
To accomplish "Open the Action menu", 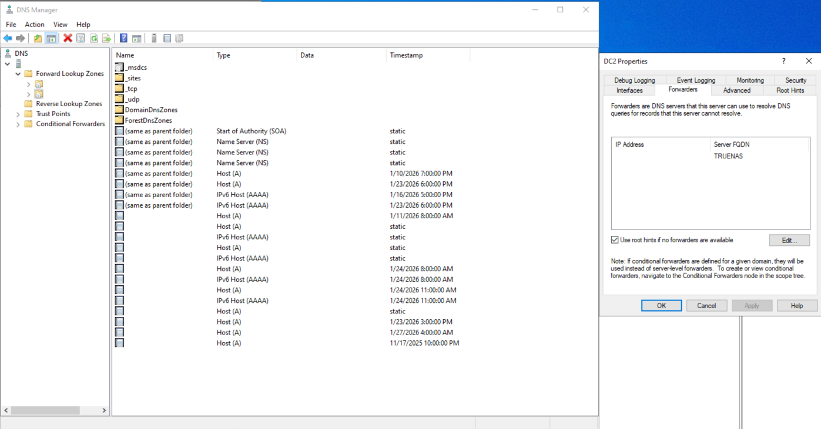I will tap(34, 25).
